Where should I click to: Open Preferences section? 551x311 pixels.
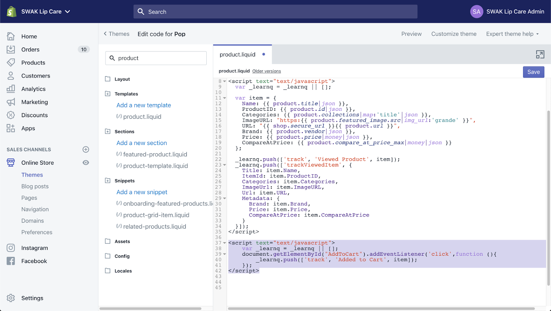(x=37, y=232)
